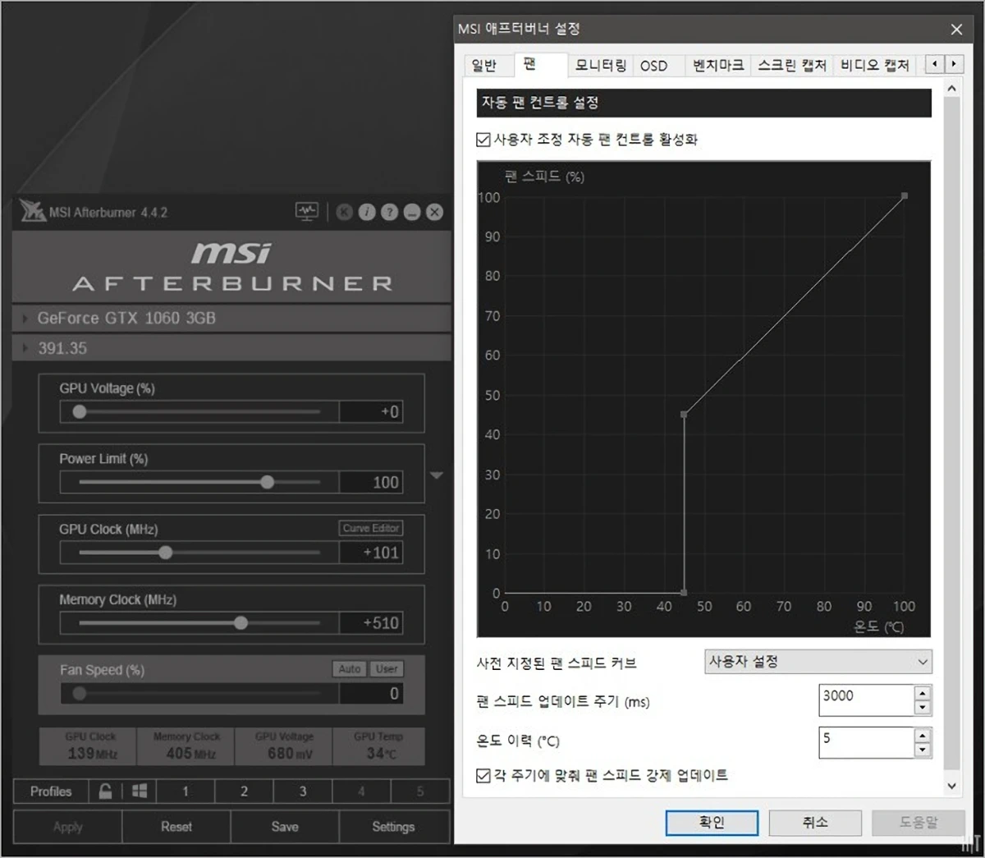Open the 사전 지정된 팬 스피드 커브 dropdown
The width and height of the screenshot is (985, 858).
click(818, 662)
